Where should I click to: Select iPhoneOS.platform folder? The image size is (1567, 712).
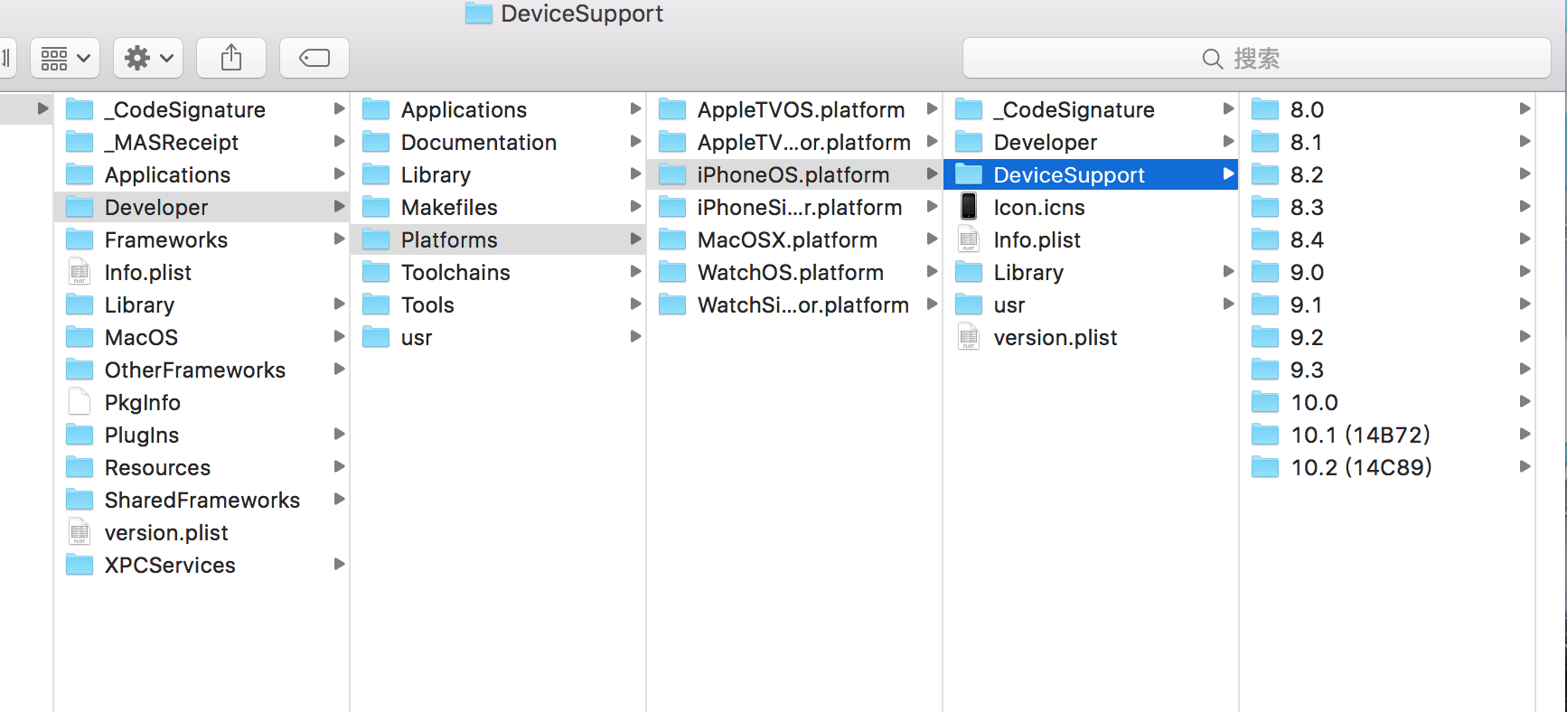[x=794, y=174]
